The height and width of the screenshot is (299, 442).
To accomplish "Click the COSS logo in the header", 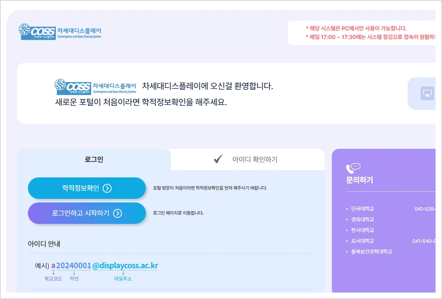I will tap(60, 31).
